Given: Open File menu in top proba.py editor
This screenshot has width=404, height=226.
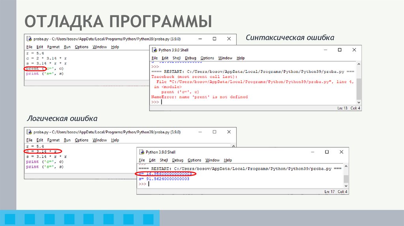Looking at the screenshot, I should (x=29, y=47).
